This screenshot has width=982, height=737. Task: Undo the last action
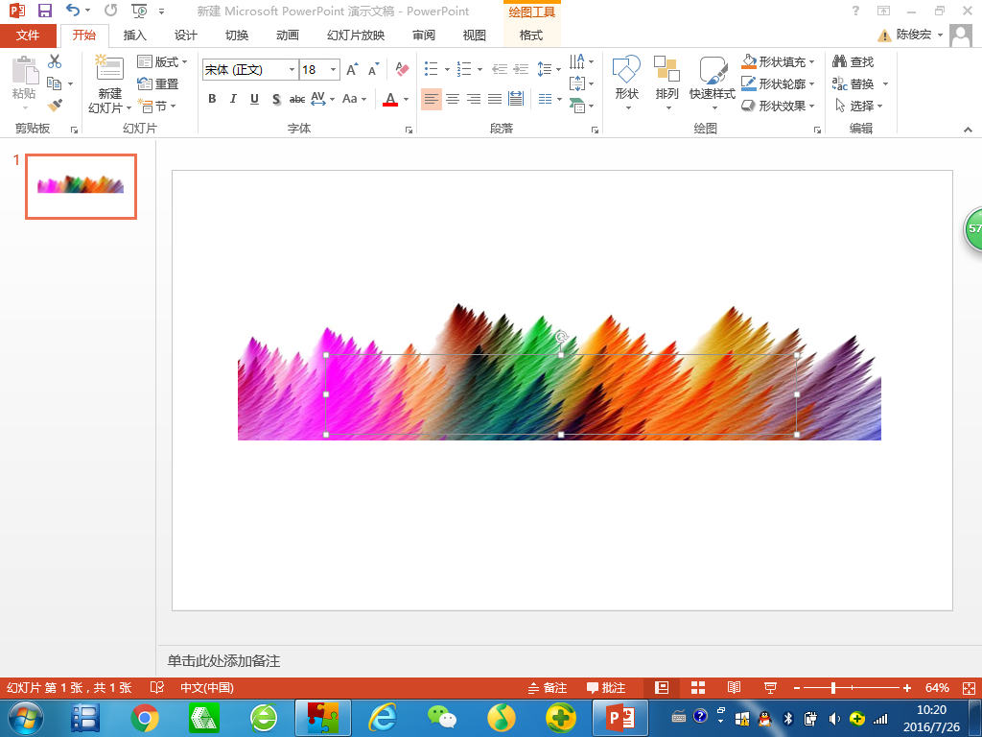73,10
